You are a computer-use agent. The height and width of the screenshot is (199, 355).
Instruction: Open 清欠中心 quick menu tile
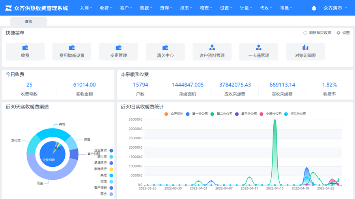point(165,52)
